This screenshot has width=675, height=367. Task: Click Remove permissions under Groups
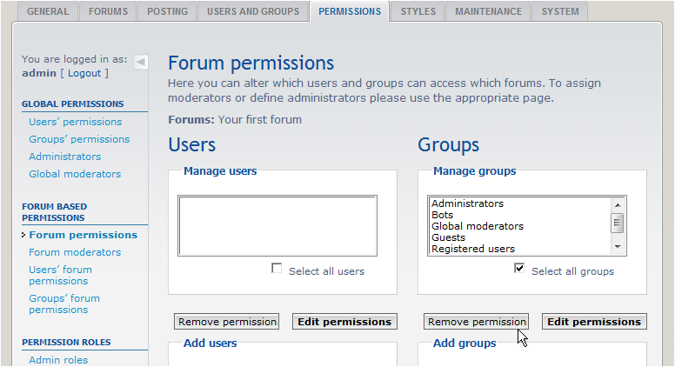click(476, 322)
